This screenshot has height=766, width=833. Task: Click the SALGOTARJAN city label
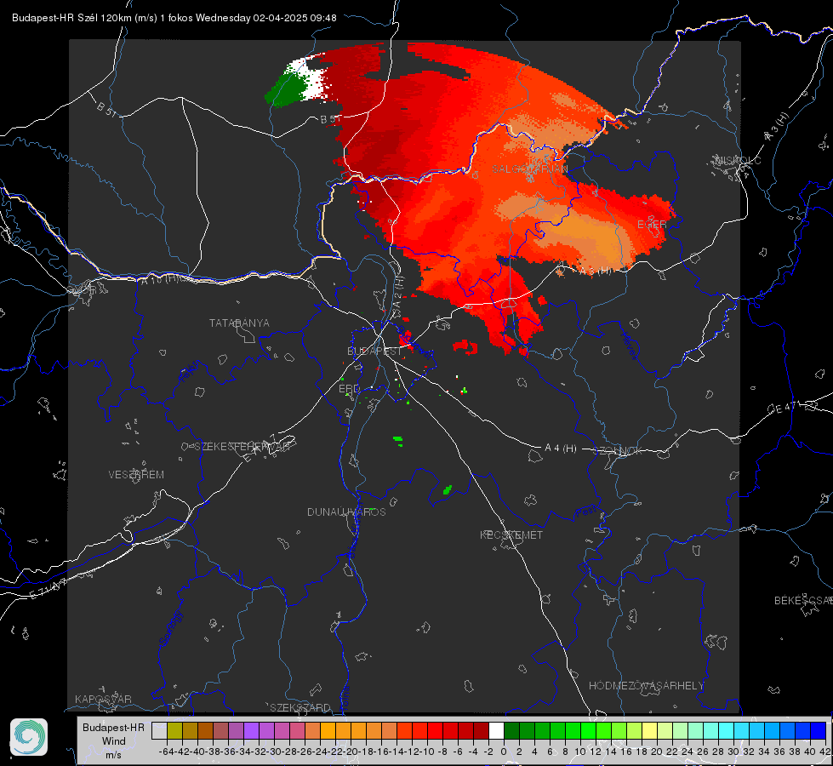[529, 169]
